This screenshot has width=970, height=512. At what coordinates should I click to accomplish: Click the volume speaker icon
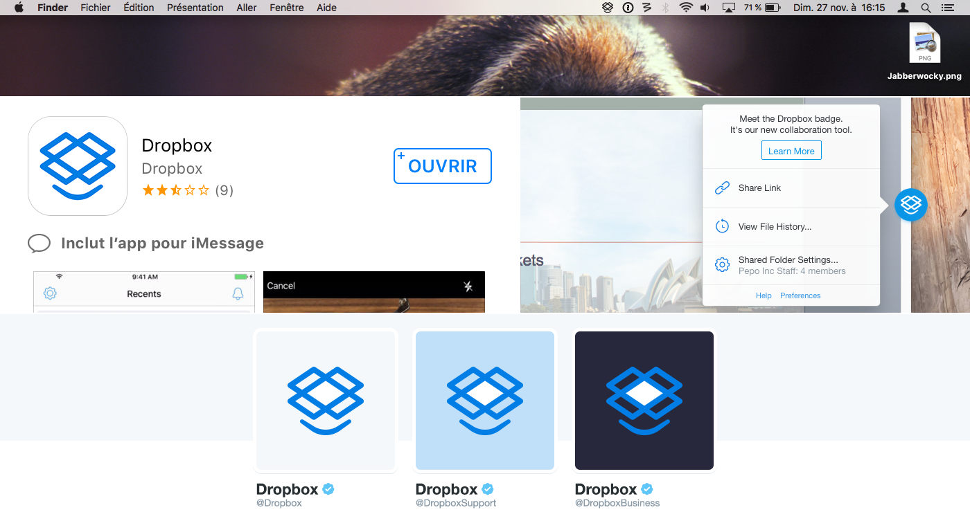[x=705, y=8]
